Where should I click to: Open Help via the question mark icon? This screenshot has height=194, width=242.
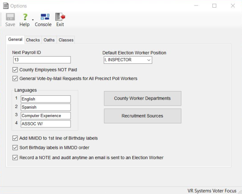point(25,17)
